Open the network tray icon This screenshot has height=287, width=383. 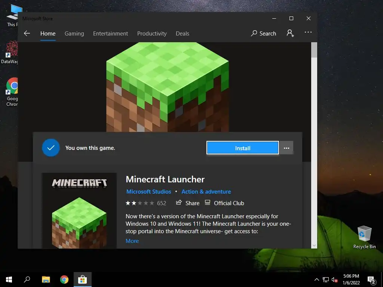(x=326, y=280)
